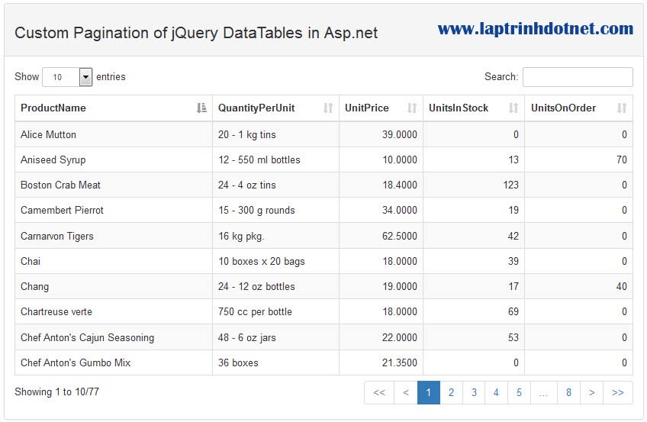Click the Chang product cell
Image resolution: width=647 pixels, height=422 pixels.
click(114, 286)
